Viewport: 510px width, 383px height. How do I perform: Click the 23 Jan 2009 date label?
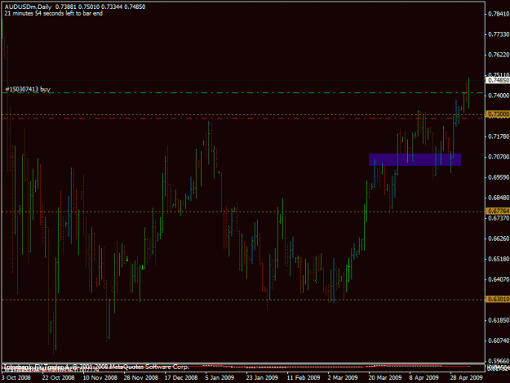[262, 377]
